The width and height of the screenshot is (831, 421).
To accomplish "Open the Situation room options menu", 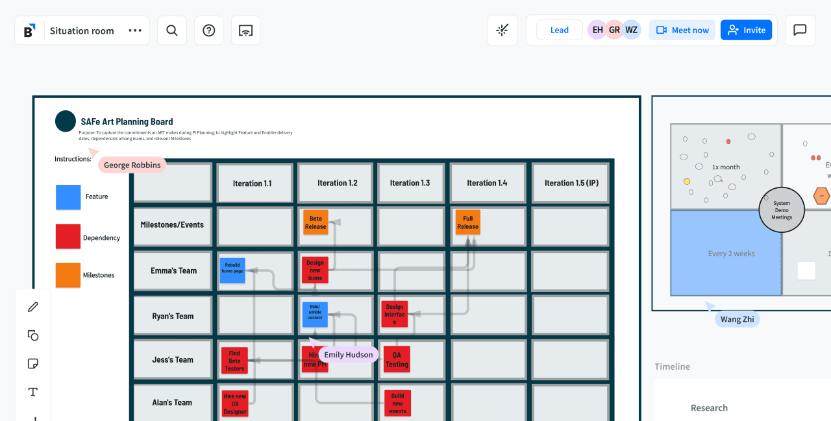I will [135, 30].
